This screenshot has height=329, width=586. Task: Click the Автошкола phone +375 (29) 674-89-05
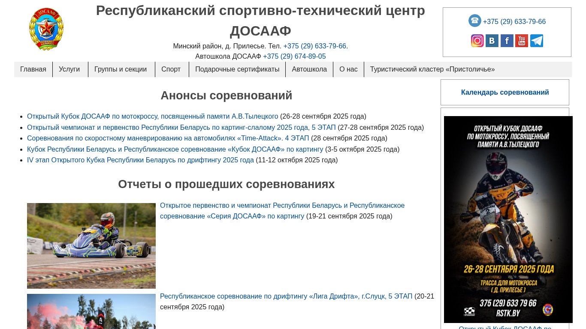click(x=294, y=56)
